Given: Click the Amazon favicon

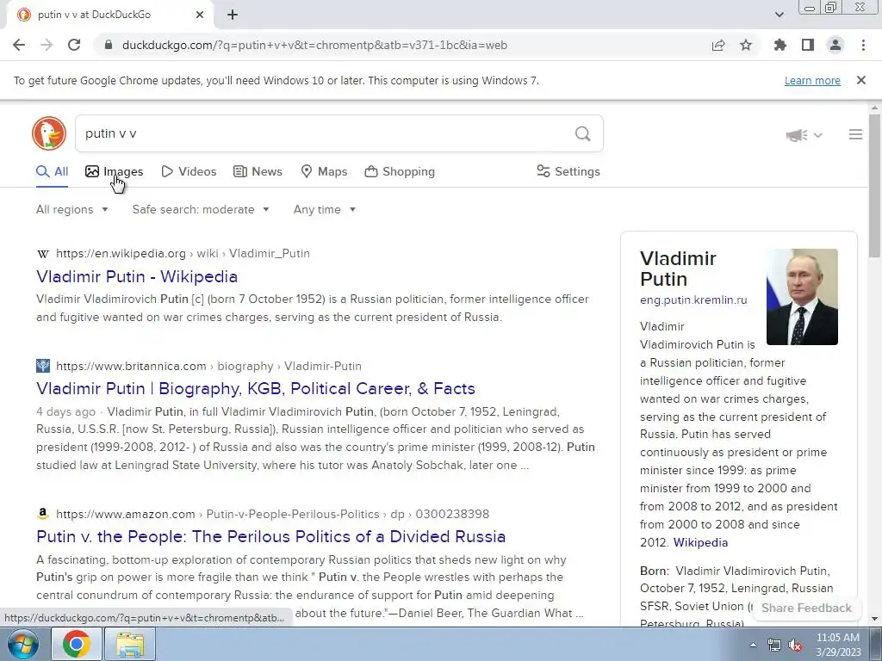Looking at the screenshot, I should pos(43,514).
